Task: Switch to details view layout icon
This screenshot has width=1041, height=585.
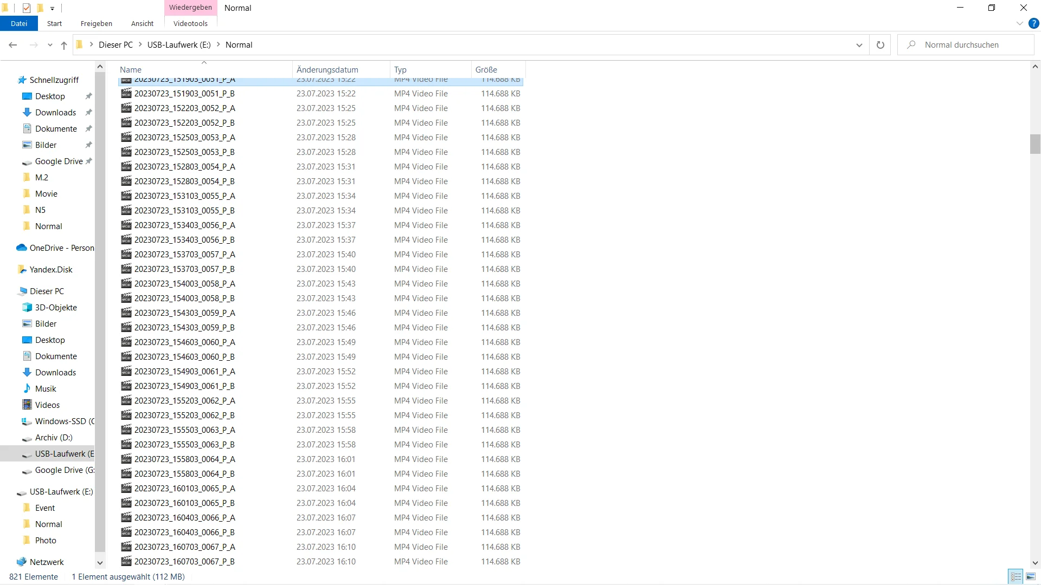Action: coord(1016,576)
